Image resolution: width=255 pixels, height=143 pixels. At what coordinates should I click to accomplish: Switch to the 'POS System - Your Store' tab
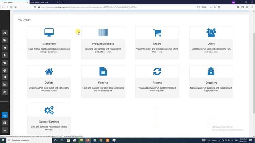(44, 2)
